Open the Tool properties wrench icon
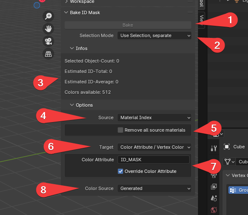248x215 pixels. 214,148
